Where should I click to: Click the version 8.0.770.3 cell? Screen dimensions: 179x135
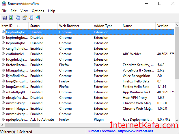pyautogui.click(x=164, y=119)
